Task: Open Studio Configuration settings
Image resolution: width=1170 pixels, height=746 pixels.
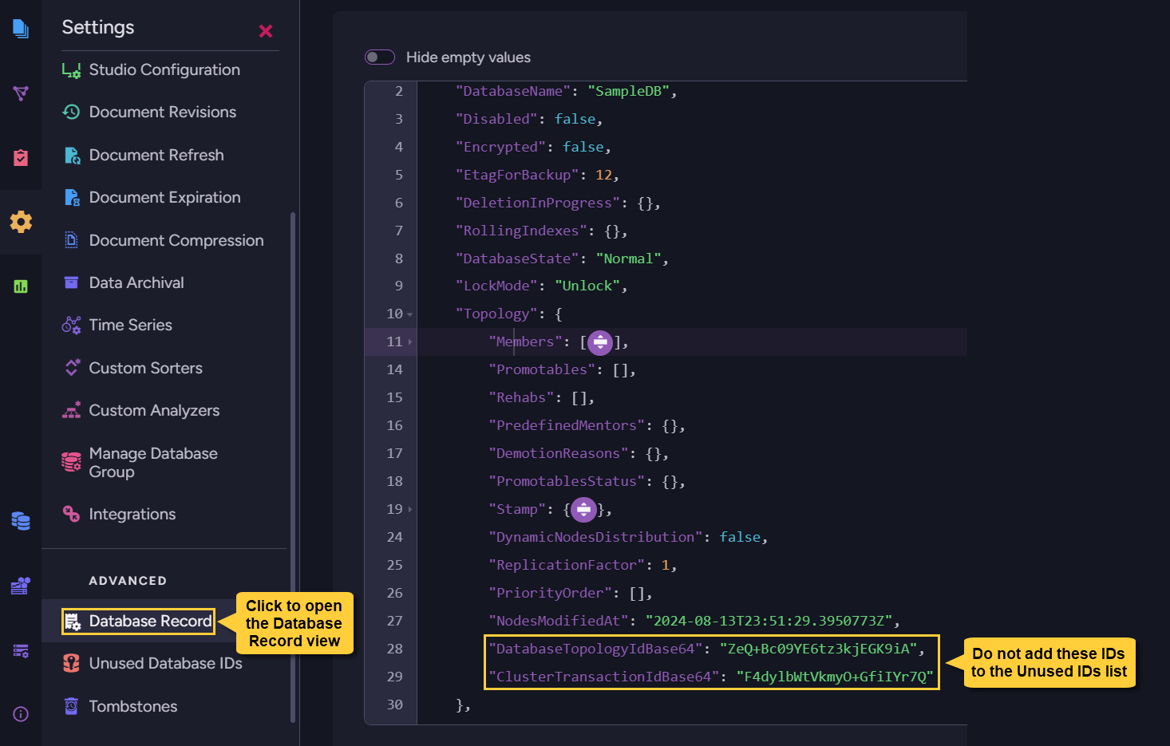Action: click(164, 70)
